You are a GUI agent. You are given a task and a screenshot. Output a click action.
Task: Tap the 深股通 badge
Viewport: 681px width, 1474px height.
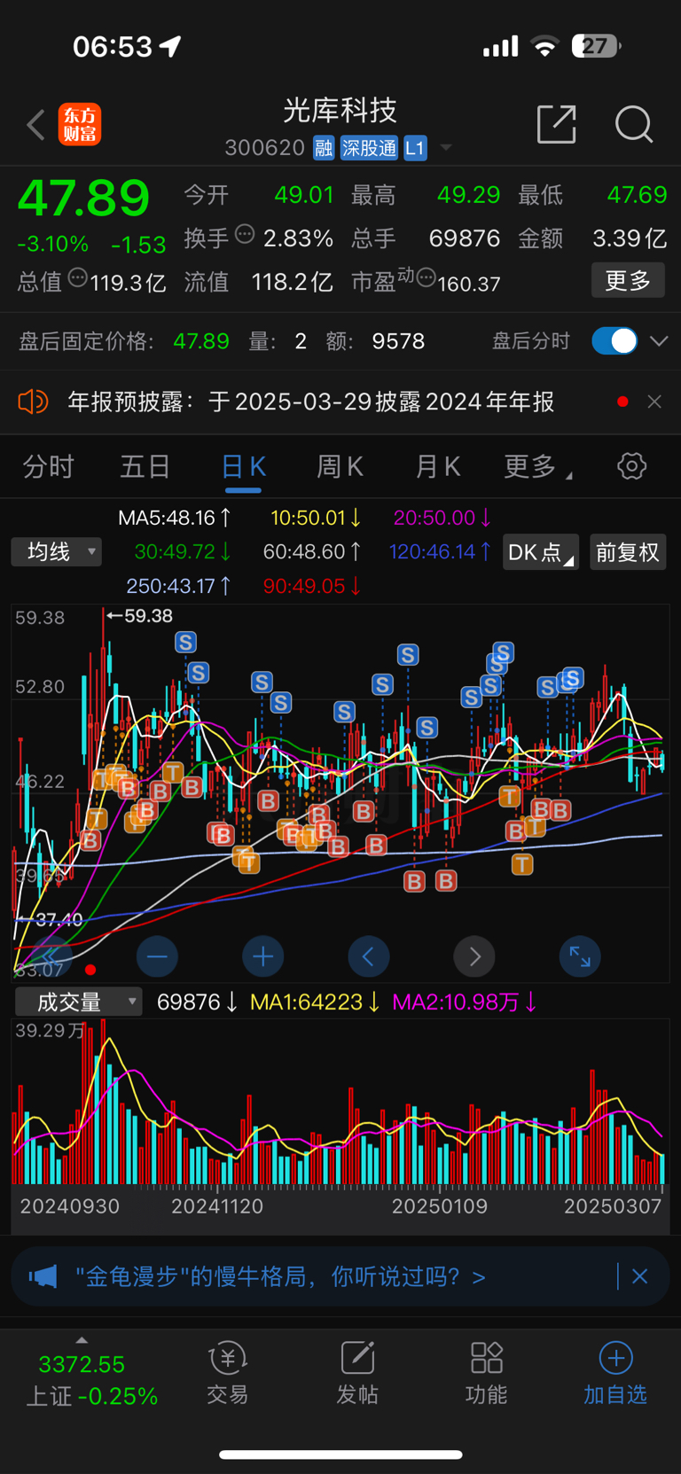click(369, 148)
